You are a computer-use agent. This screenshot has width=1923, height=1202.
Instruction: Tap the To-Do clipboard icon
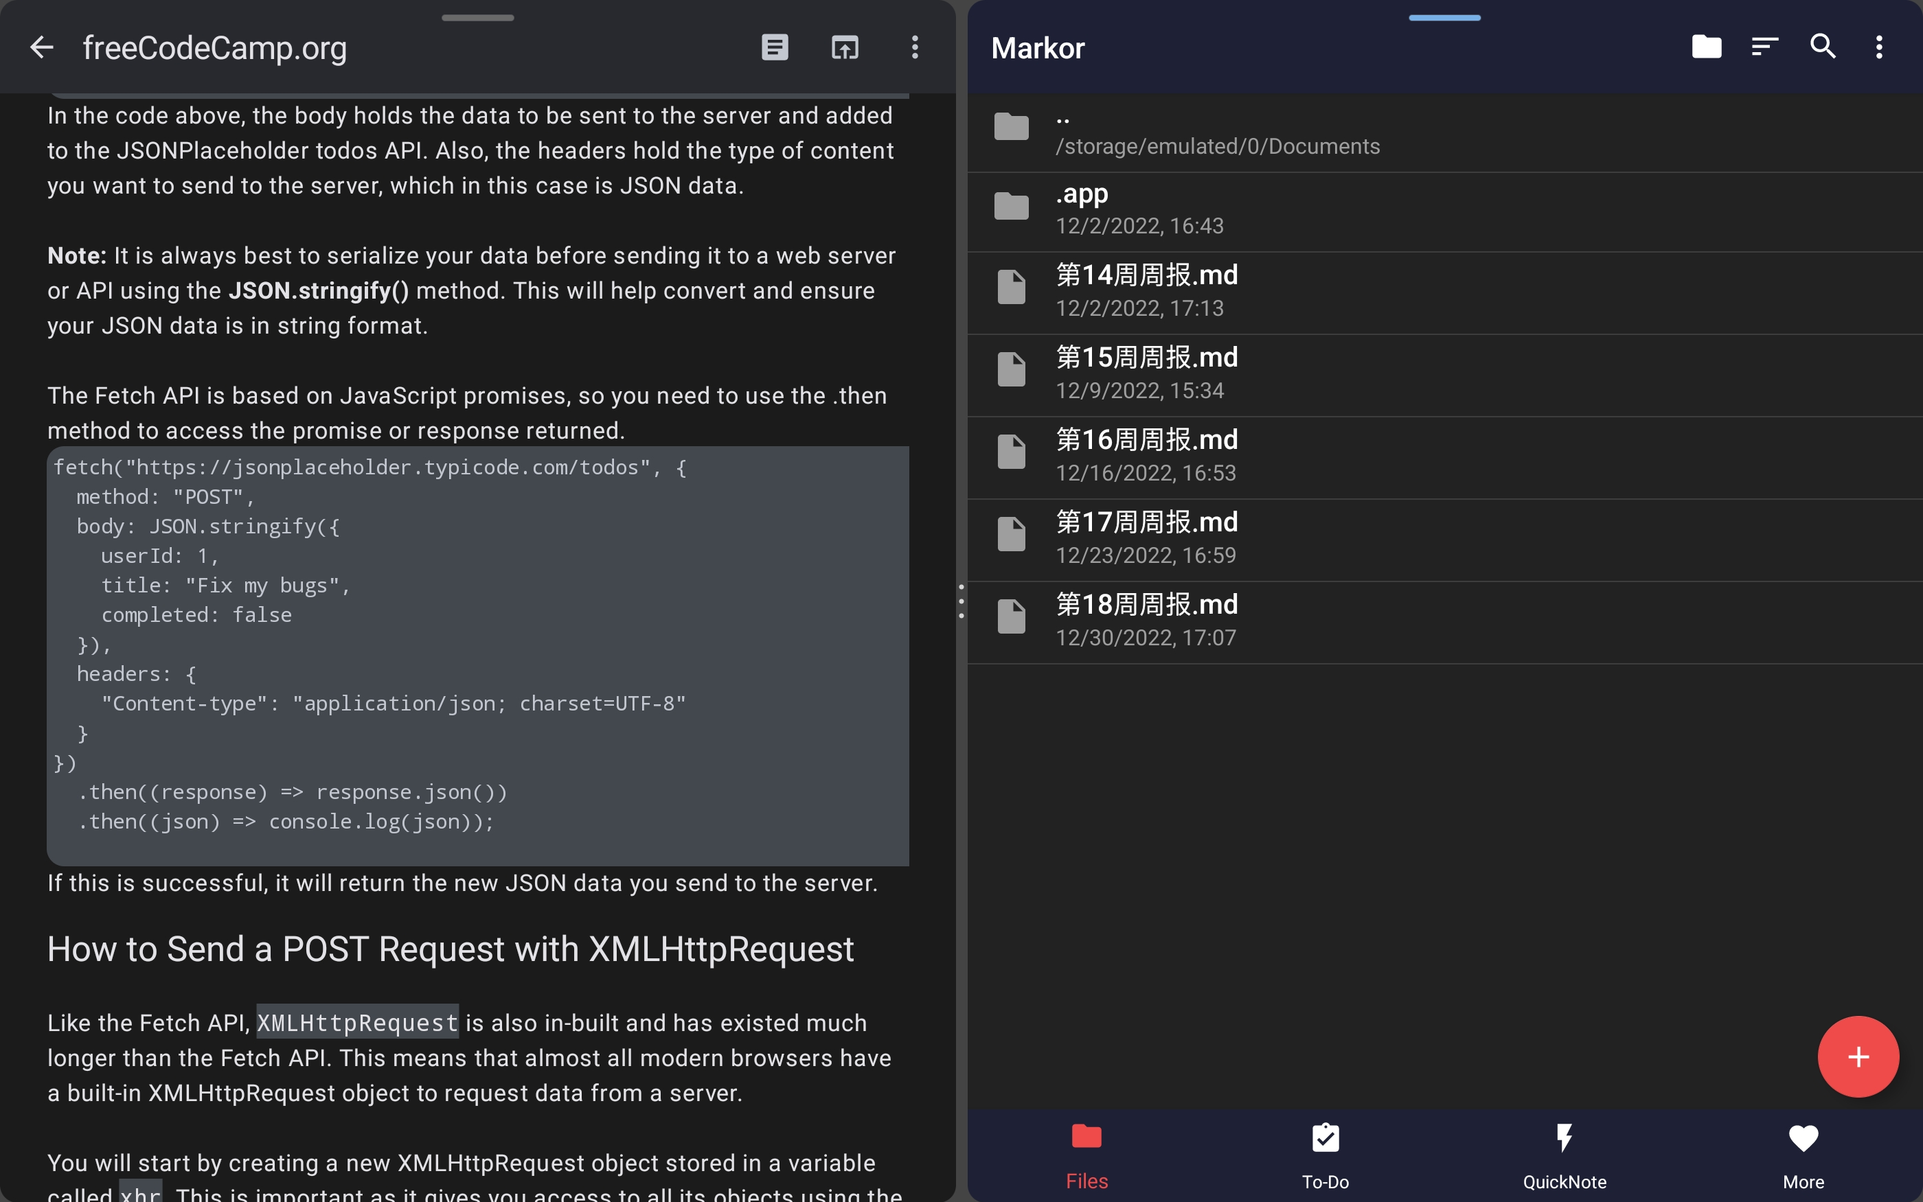click(1324, 1138)
